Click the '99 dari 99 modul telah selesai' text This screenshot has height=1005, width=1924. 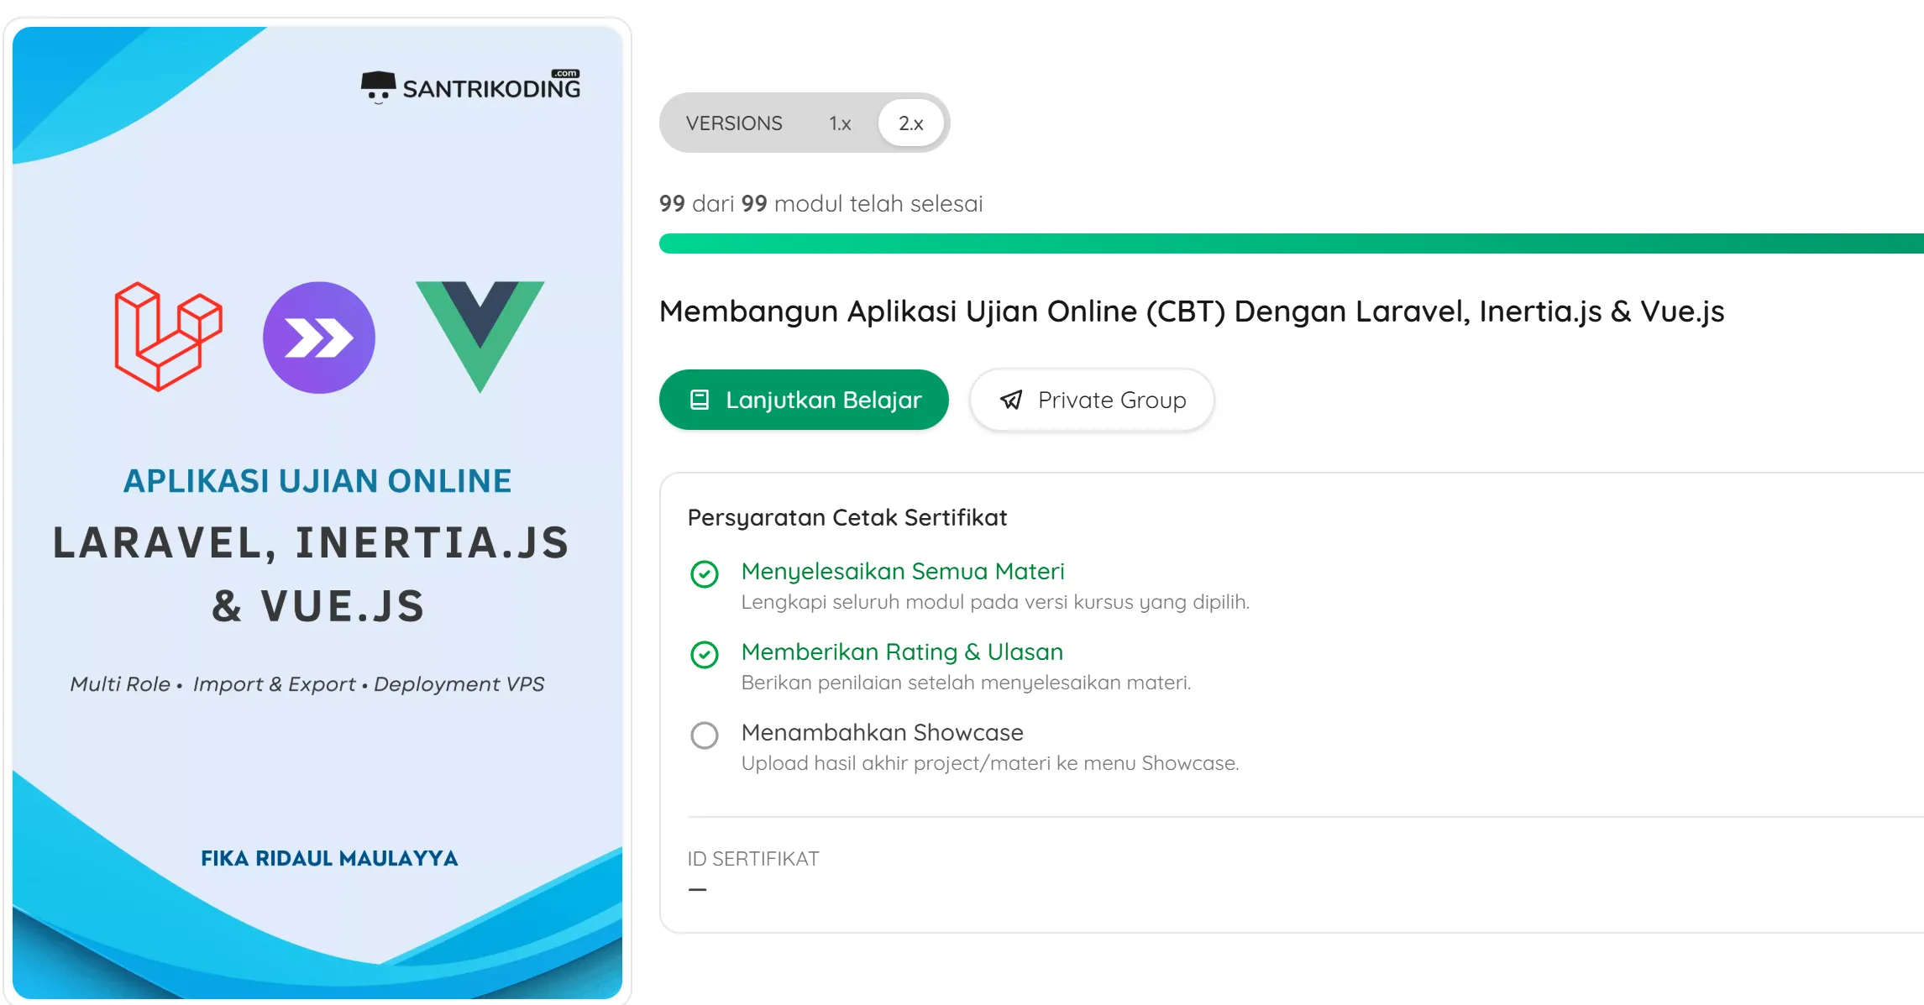tap(821, 204)
